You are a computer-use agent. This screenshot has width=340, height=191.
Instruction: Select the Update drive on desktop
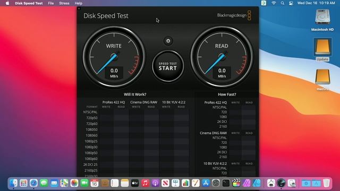(322, 49)
